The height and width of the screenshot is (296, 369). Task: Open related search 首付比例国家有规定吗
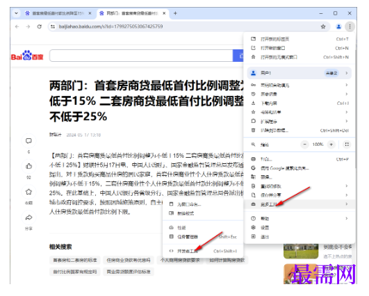tap(75, 272)
